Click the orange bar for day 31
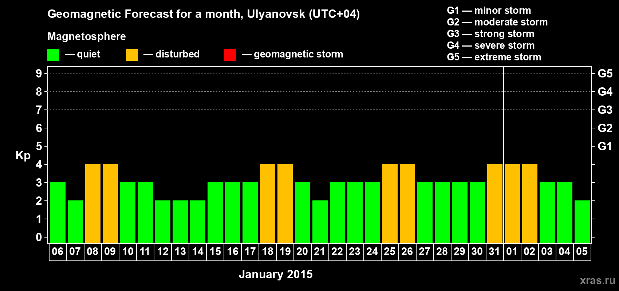The image size is (619, 291). click(x=495, y=204)
